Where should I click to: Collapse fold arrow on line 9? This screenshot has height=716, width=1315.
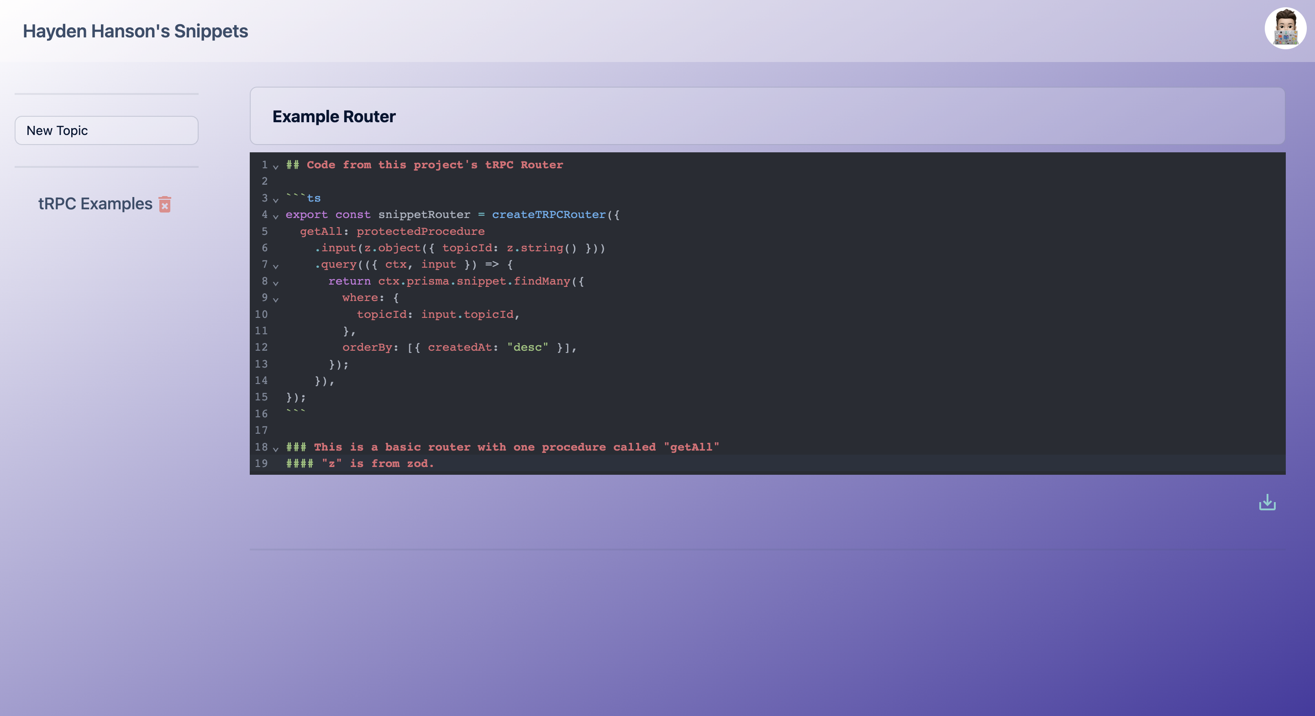pos(276,299)
